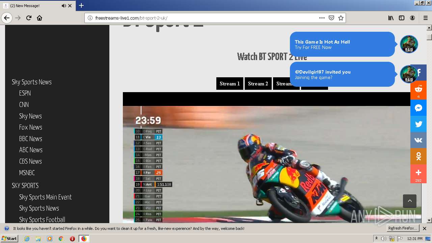Viewport: 432px width, 243px height.
Task: Show site information in address bar
Action: (x=90, y=18)
